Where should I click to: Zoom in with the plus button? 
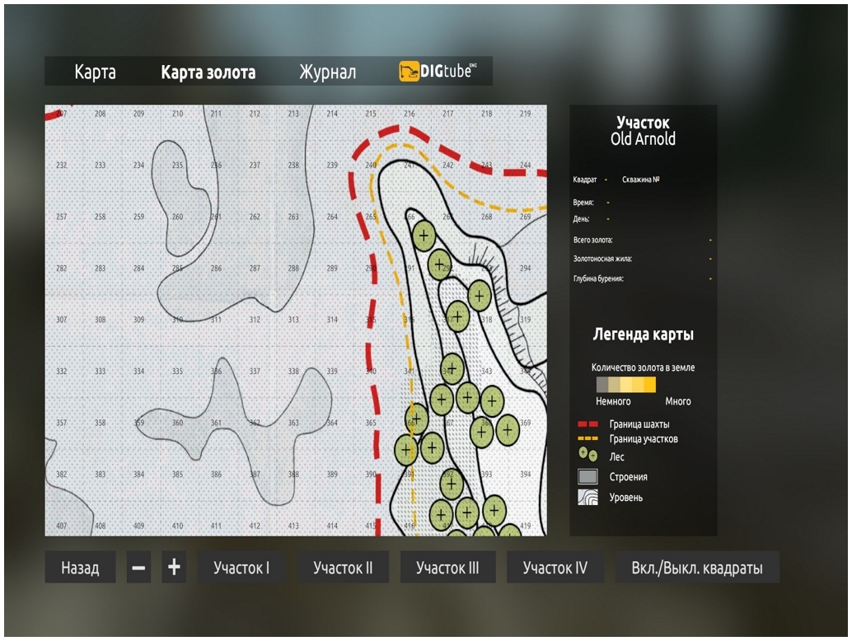174,568
